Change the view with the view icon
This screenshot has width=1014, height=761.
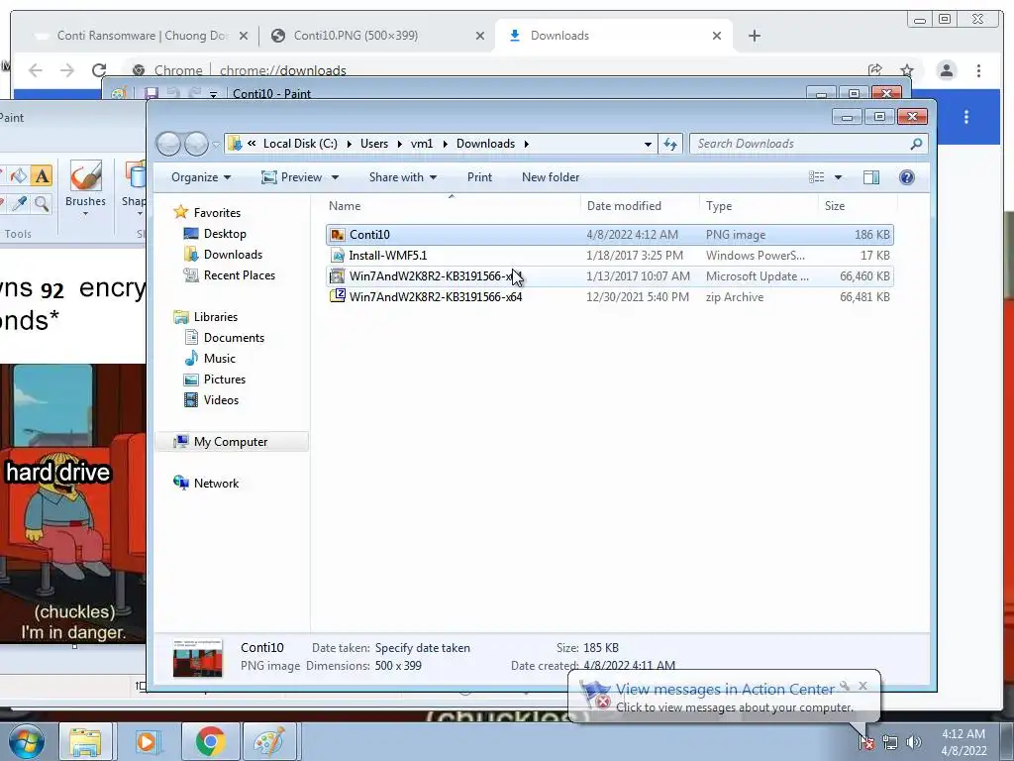point(817,177)
